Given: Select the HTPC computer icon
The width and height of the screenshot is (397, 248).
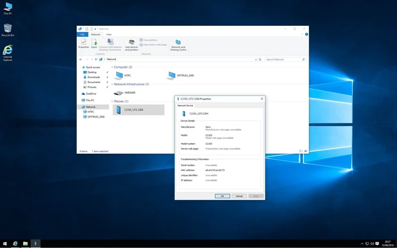Looking at the screenshot, I should [119, 75].
